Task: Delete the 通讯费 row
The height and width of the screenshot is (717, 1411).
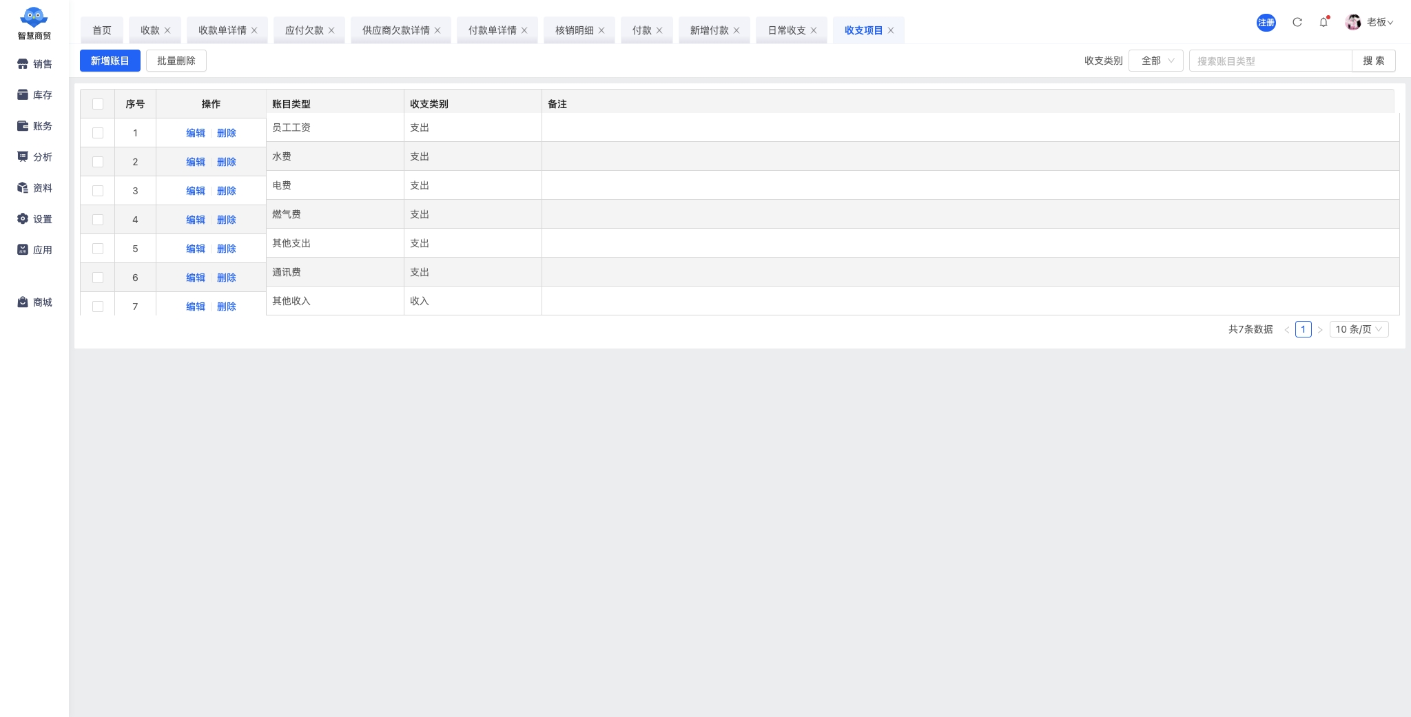Action: coord(227,278)
